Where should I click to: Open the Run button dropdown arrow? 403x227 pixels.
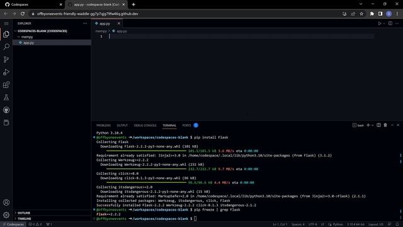click(x=384, y=23)
